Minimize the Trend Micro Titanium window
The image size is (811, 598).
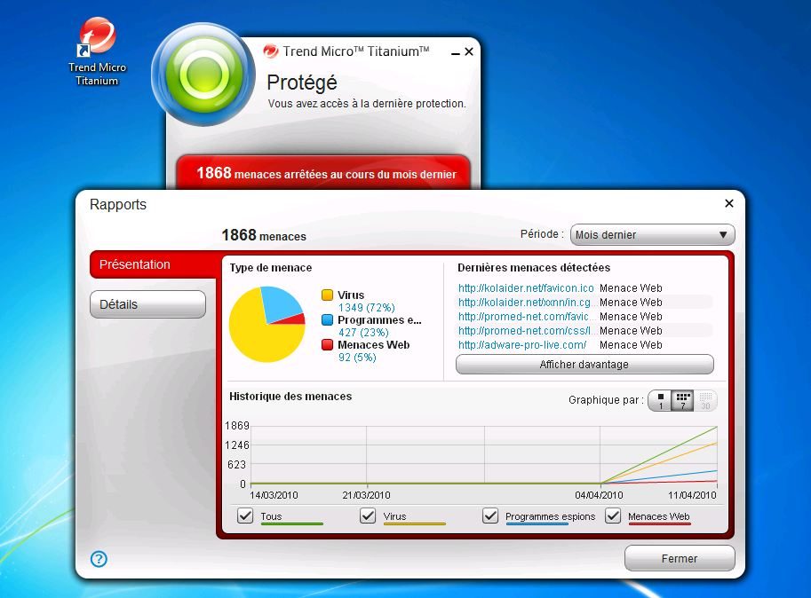(452, 51)
